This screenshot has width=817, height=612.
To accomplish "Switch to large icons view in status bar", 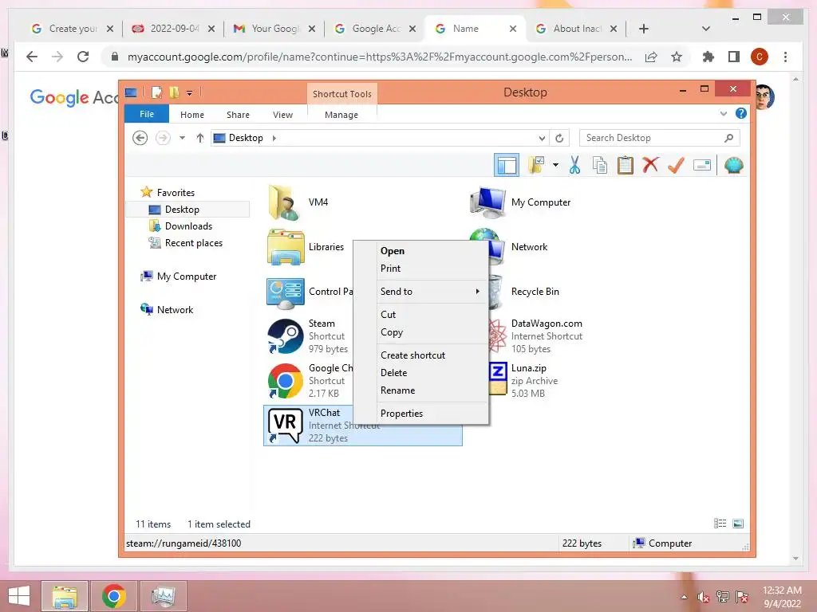I will click(738, 524).
